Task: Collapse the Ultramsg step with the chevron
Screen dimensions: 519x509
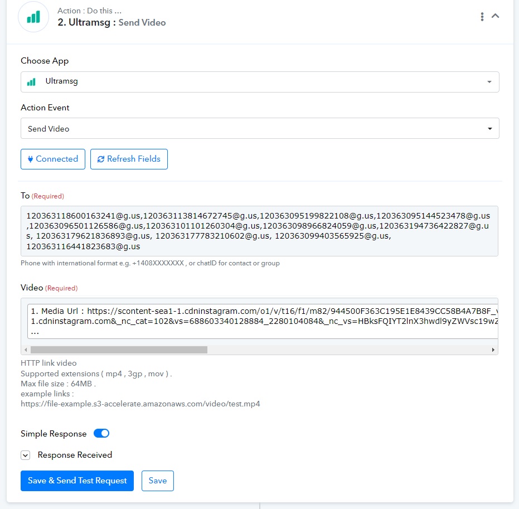Action: coord(495,16)
